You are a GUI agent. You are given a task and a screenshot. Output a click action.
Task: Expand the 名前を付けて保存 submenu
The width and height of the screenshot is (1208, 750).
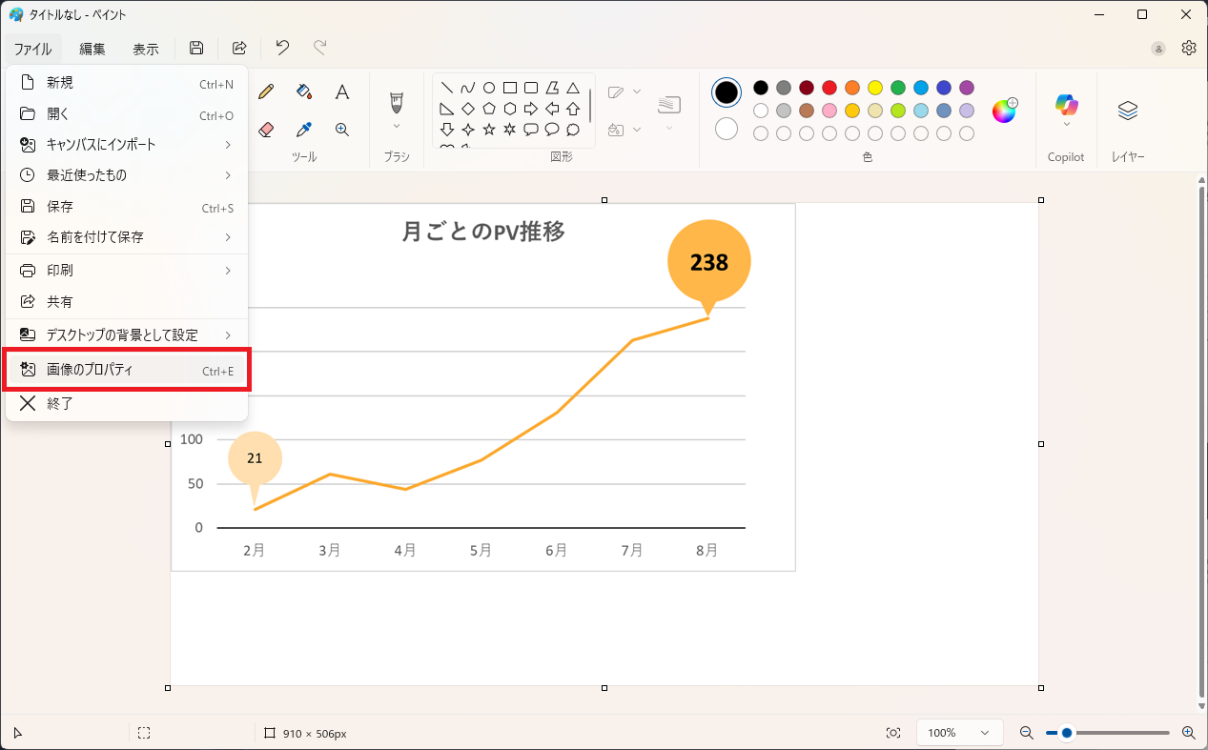click(228, 236)
